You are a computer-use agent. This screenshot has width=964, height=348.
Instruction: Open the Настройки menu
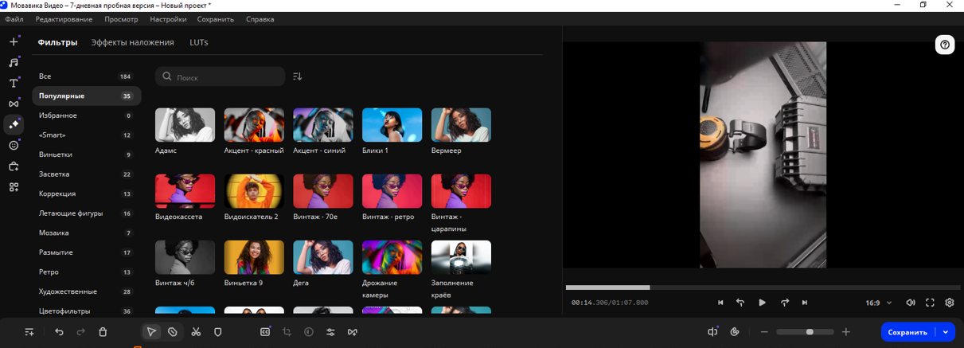(168, 19)
